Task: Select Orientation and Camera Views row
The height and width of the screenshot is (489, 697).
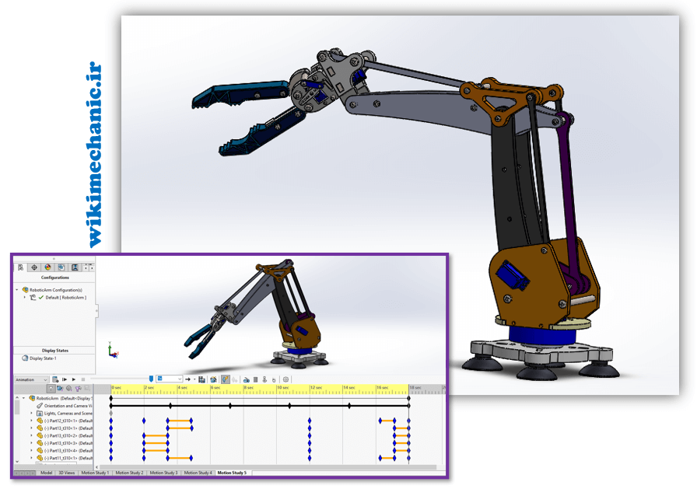Action: (x=65, y=406)
